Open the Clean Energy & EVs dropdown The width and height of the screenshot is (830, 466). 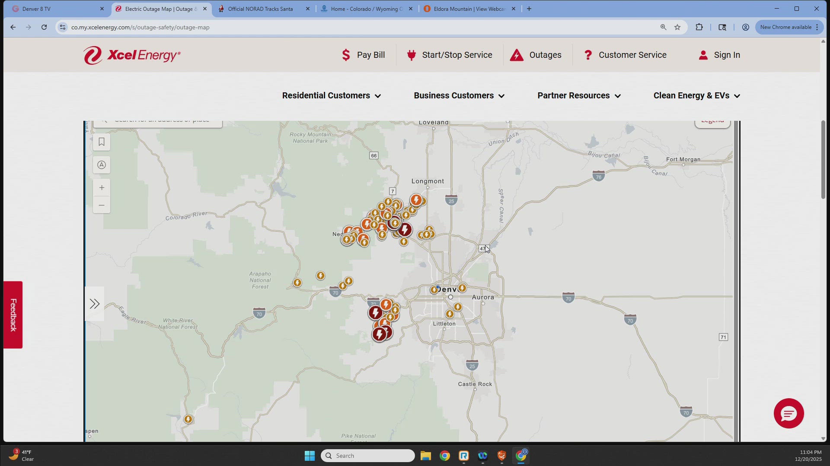(x=696, y=95)
